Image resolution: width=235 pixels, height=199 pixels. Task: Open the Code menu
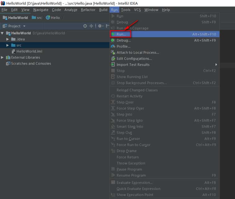coord(56,10)
